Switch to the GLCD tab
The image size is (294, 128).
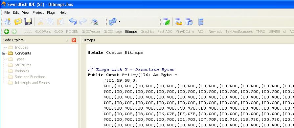tap(58, 32)
